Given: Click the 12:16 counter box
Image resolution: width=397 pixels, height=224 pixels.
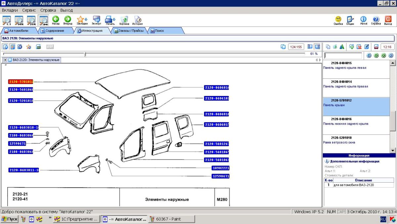Looking at the screenshot, I should [387, 47].
